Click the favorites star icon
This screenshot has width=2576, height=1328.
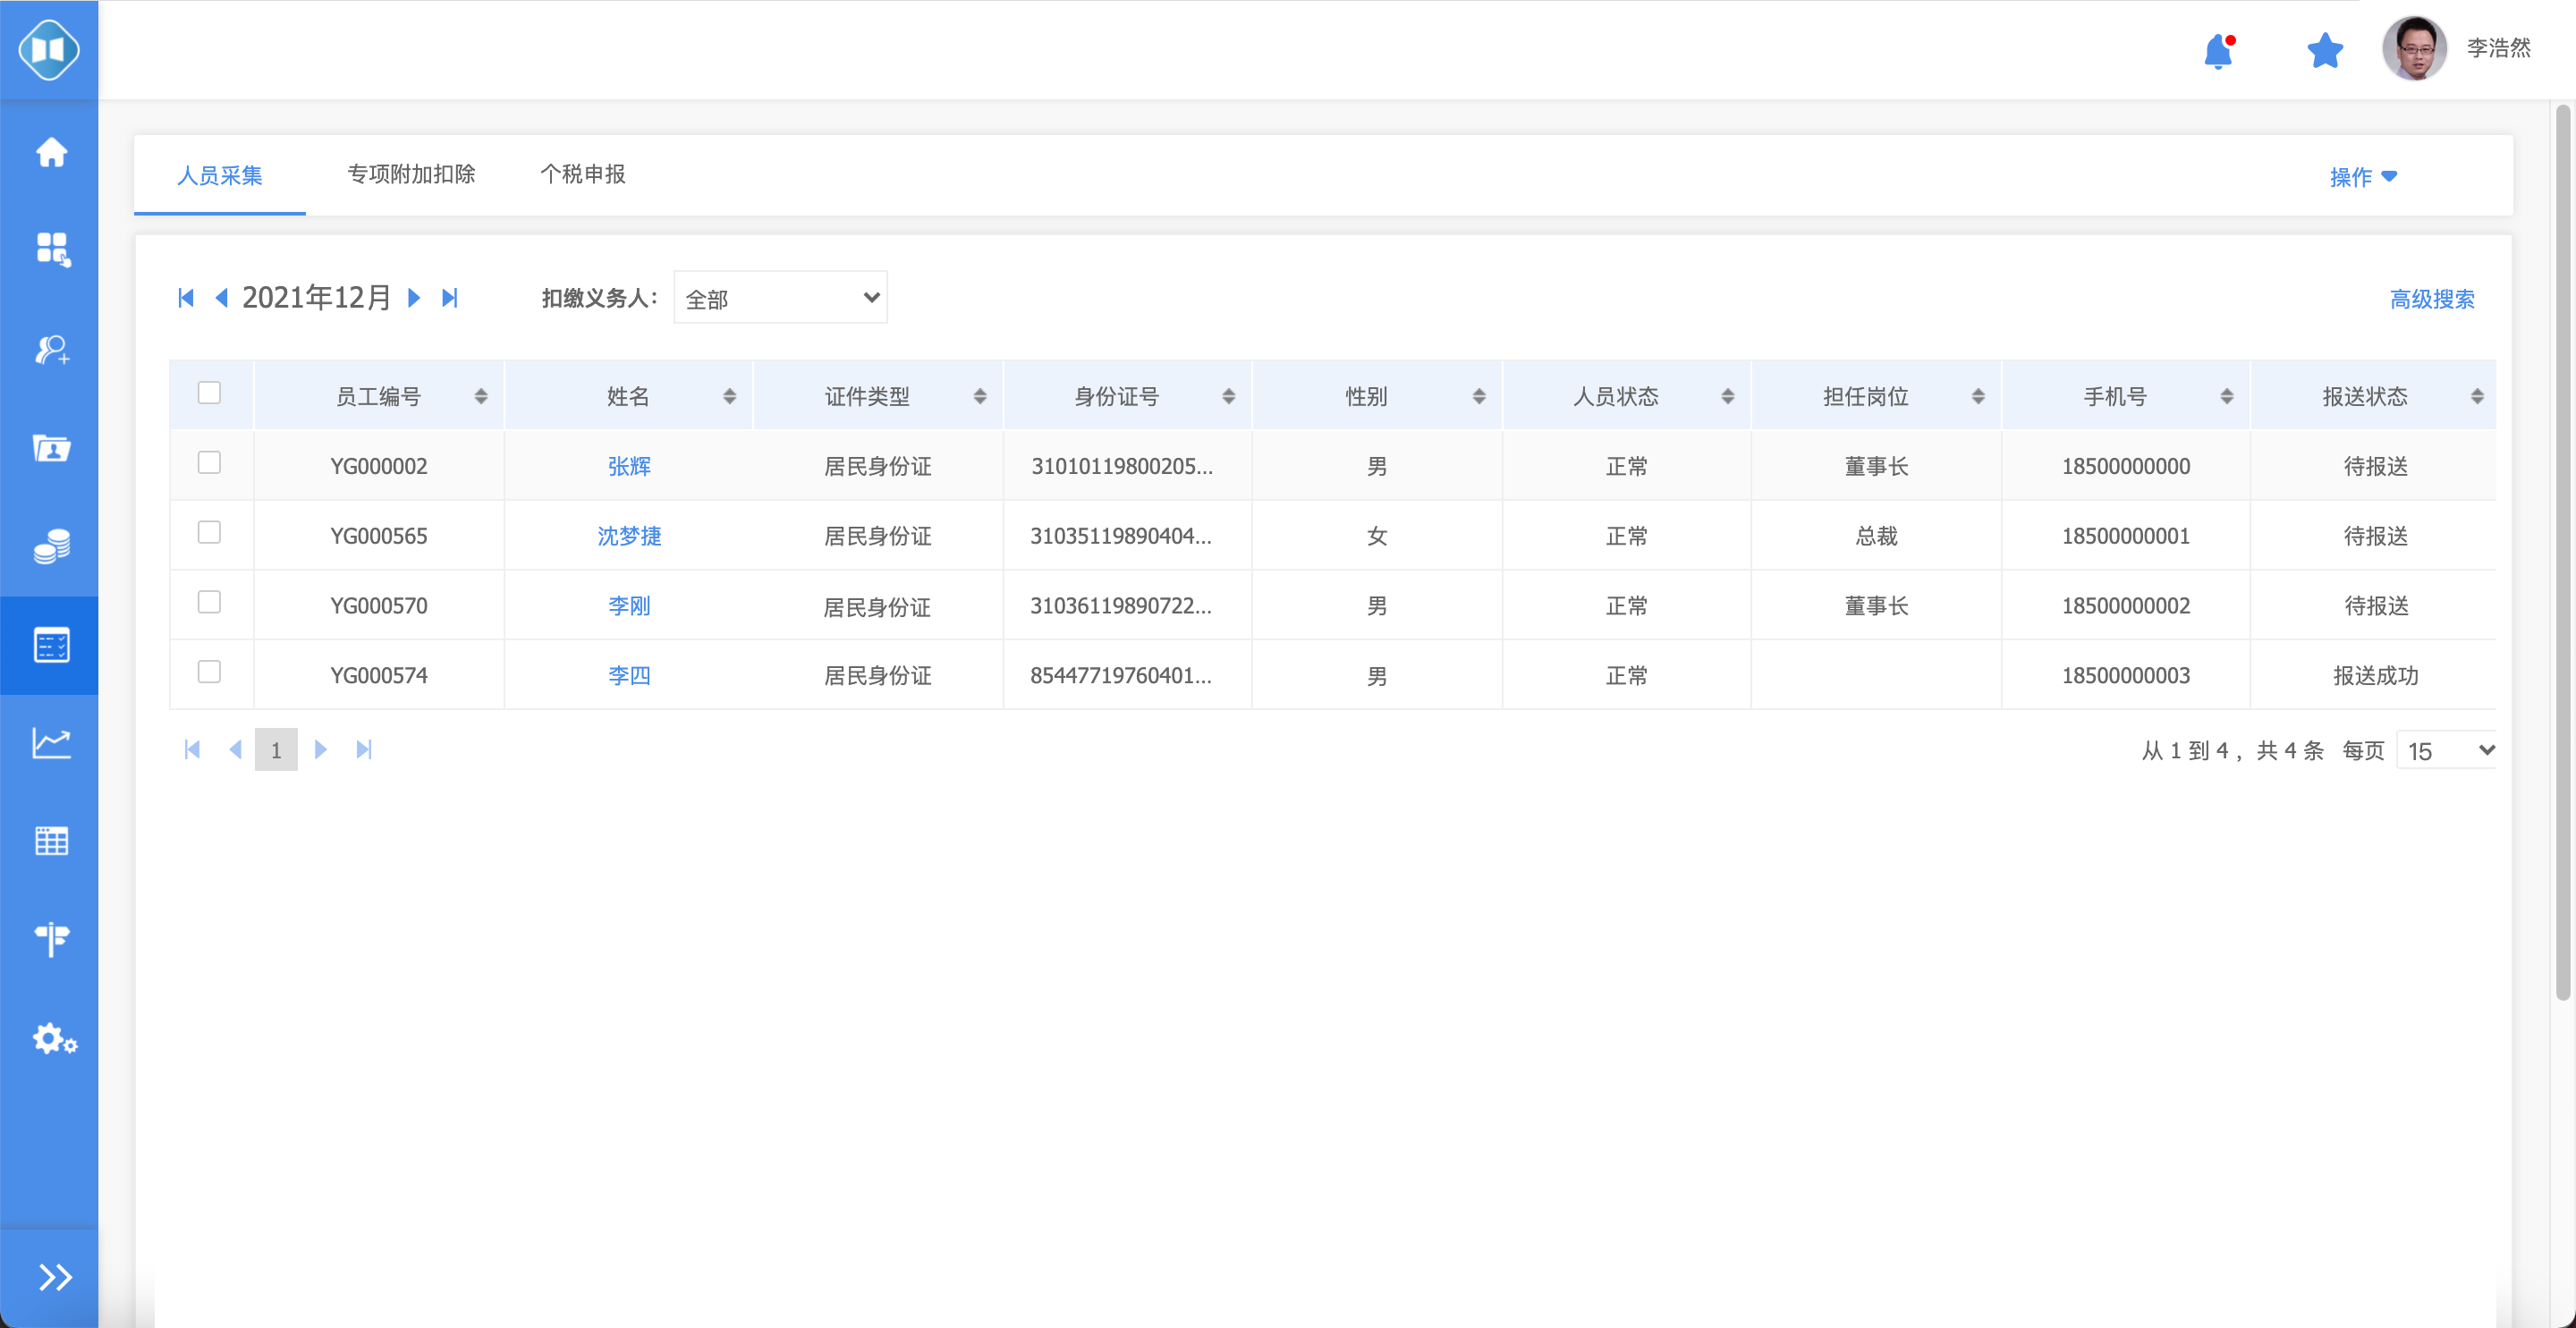tap(2324, 50)
